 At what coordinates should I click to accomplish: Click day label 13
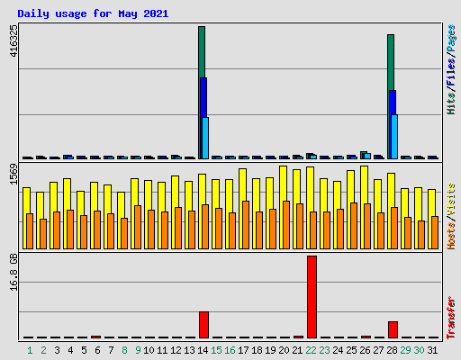pos(189,350)
